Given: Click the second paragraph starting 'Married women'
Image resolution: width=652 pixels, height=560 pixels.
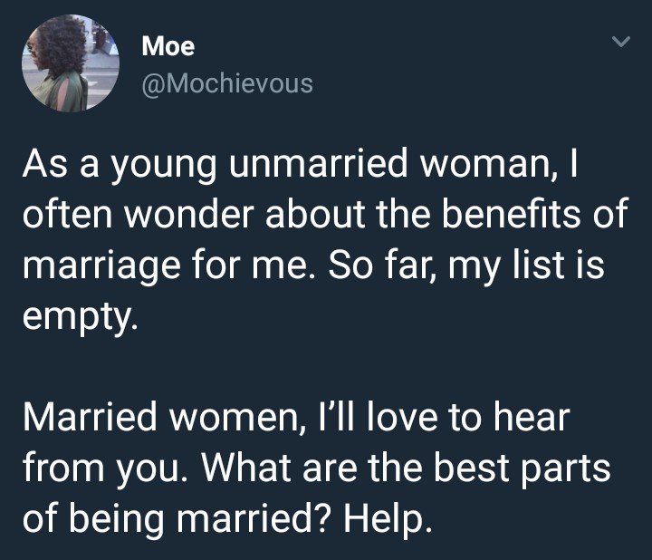Looking at the screenshot, I should coord(316,468).
